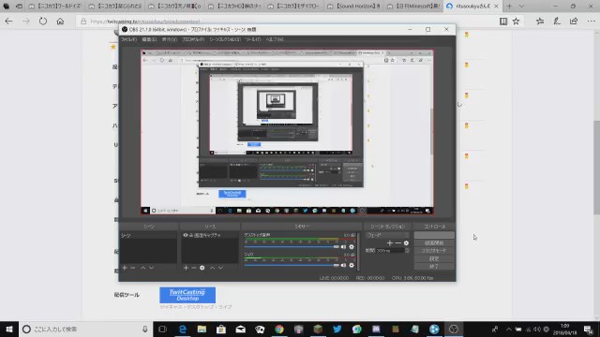The width and height of the screenshot is (600, 337).
Task: Open OBS Edit (編集) menu
Action: click(149, 39)
